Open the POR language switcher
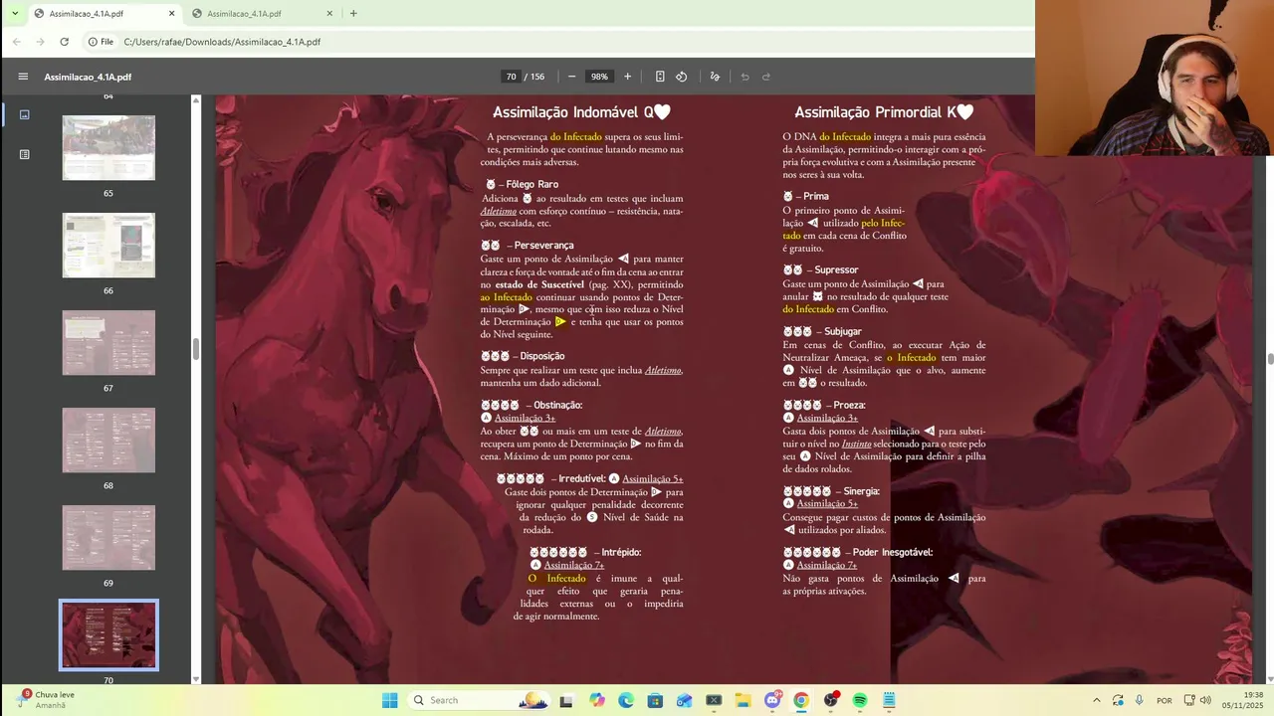1274x716 pixels. pyautogui.click(x=1165, y=700)
